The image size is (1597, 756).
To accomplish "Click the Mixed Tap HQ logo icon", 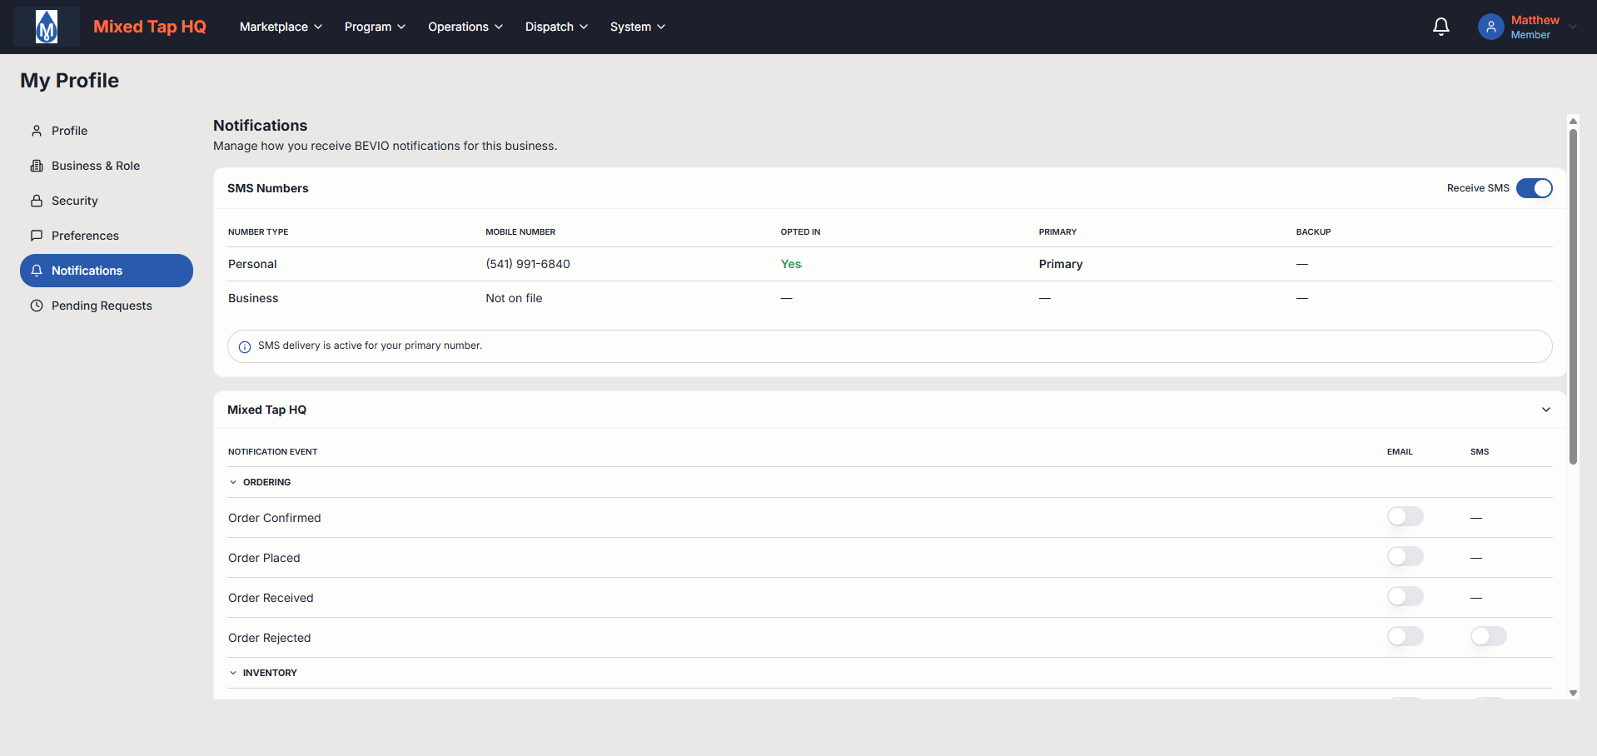I will pyautogui.click(x=47, y=27).
